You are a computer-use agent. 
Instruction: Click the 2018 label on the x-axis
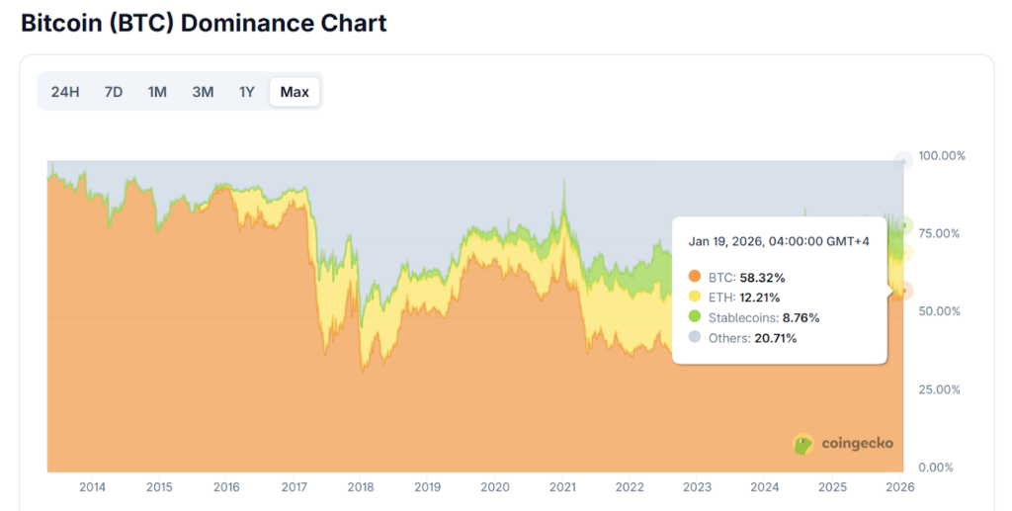pyautogui.click(x=361, y=487)
